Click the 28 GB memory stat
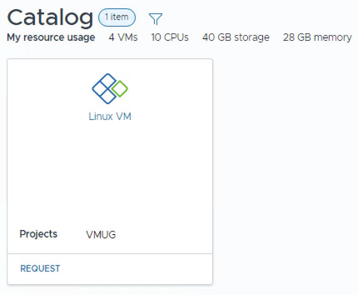 tap(317, 37)
